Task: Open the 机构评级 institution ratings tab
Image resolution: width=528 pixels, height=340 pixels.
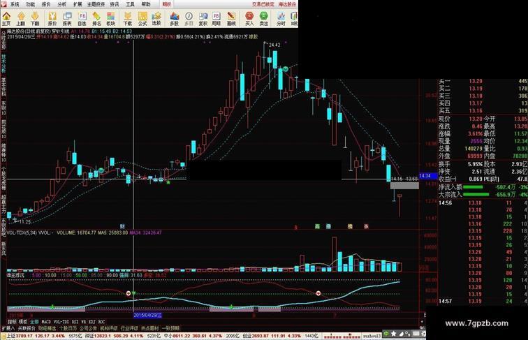Action: [109, 328]
